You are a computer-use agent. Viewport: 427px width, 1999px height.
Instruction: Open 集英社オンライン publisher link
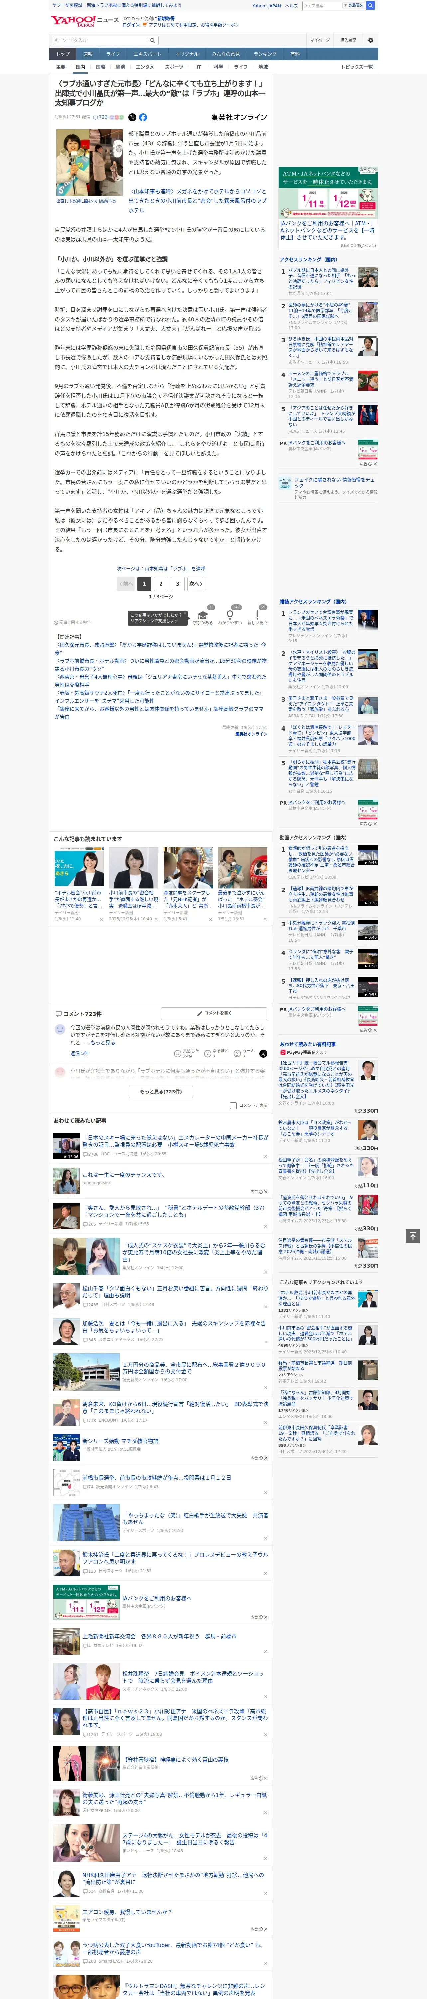[x=239, y=117]
